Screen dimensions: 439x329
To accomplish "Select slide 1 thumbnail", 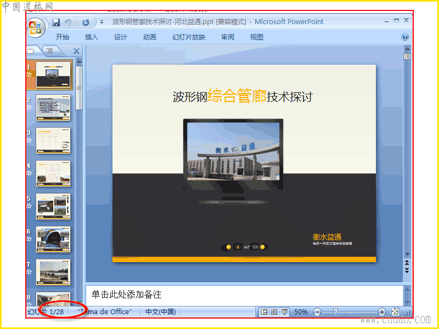I will coord(53,75).
